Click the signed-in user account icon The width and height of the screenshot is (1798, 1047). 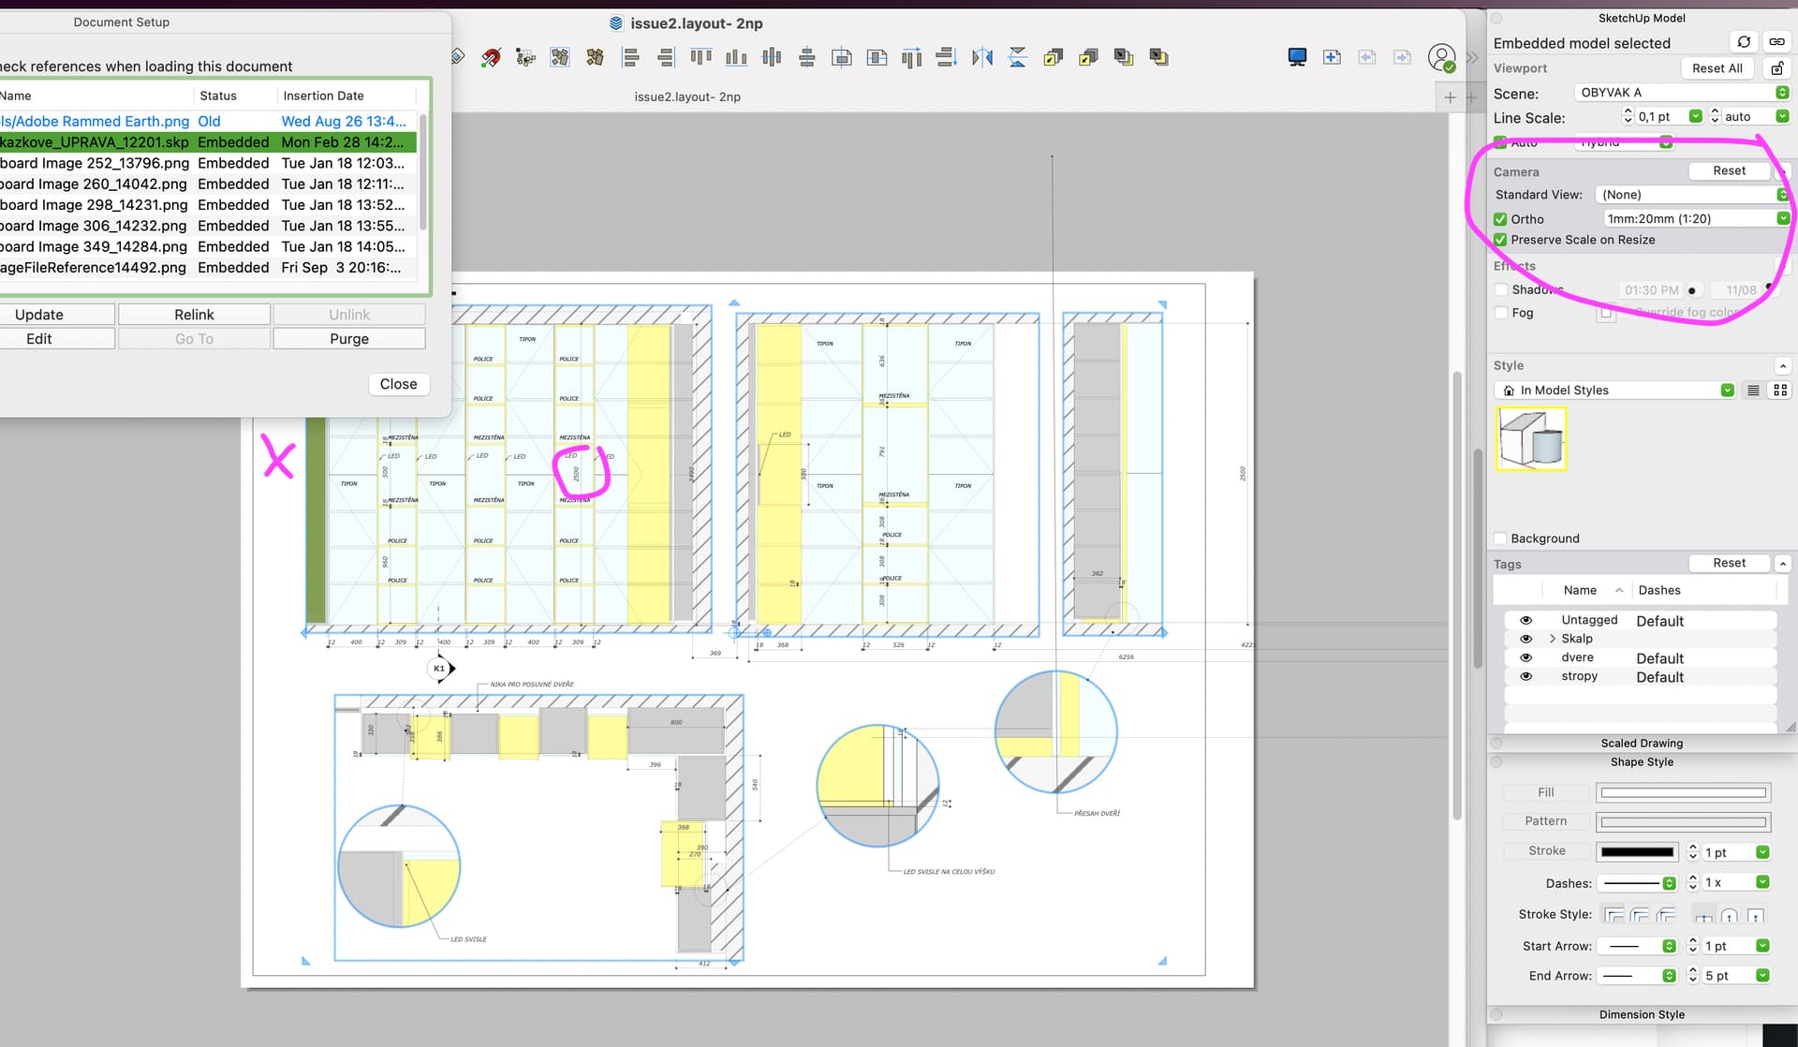click(1442, 57)
